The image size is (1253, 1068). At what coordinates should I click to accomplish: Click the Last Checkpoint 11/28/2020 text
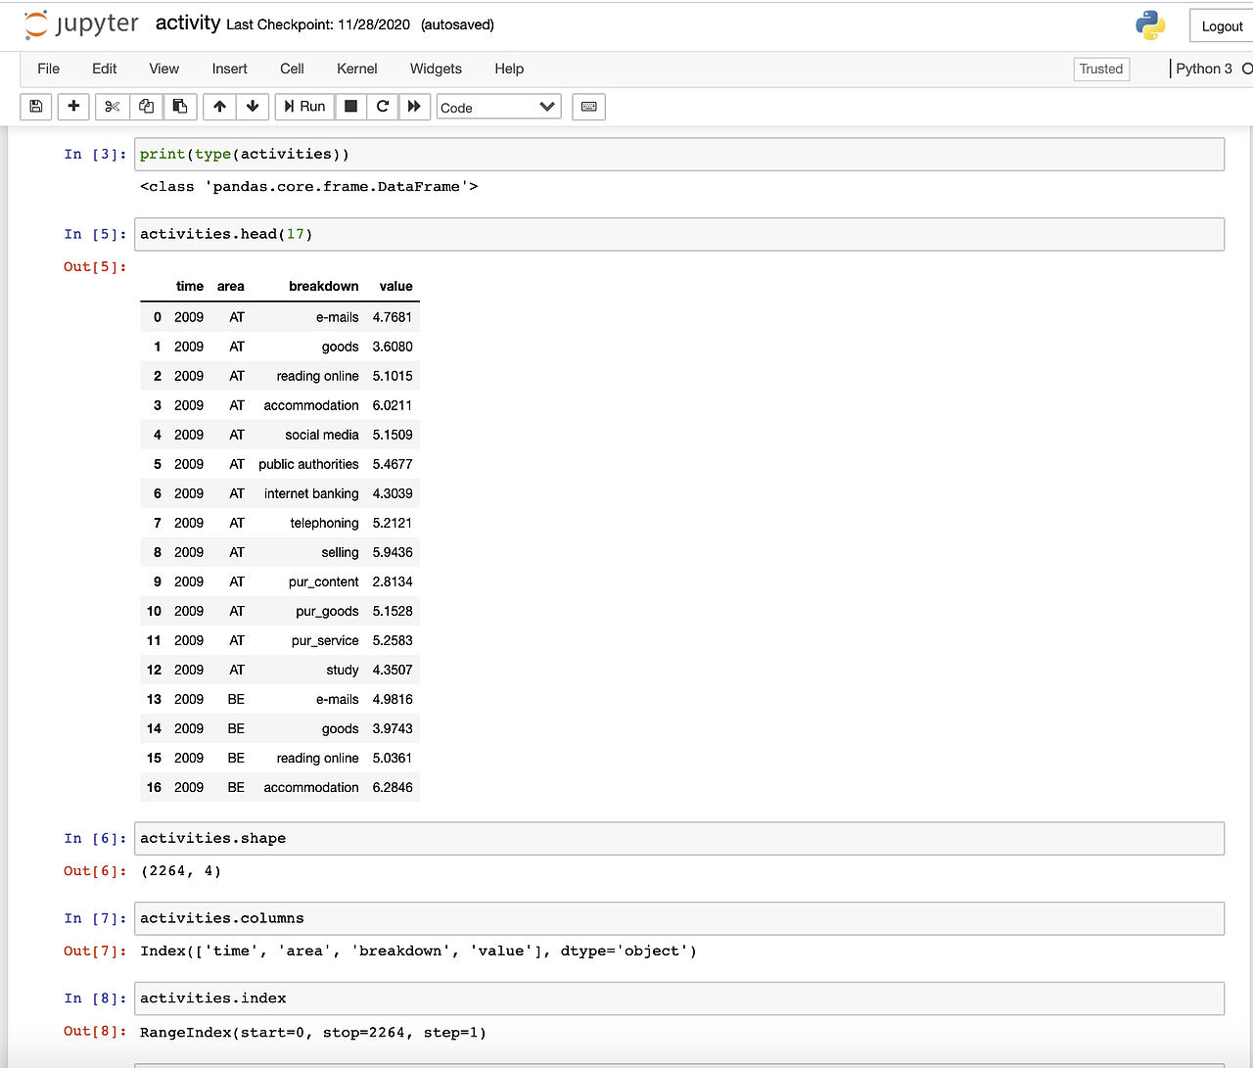click(x=318, y=24)
